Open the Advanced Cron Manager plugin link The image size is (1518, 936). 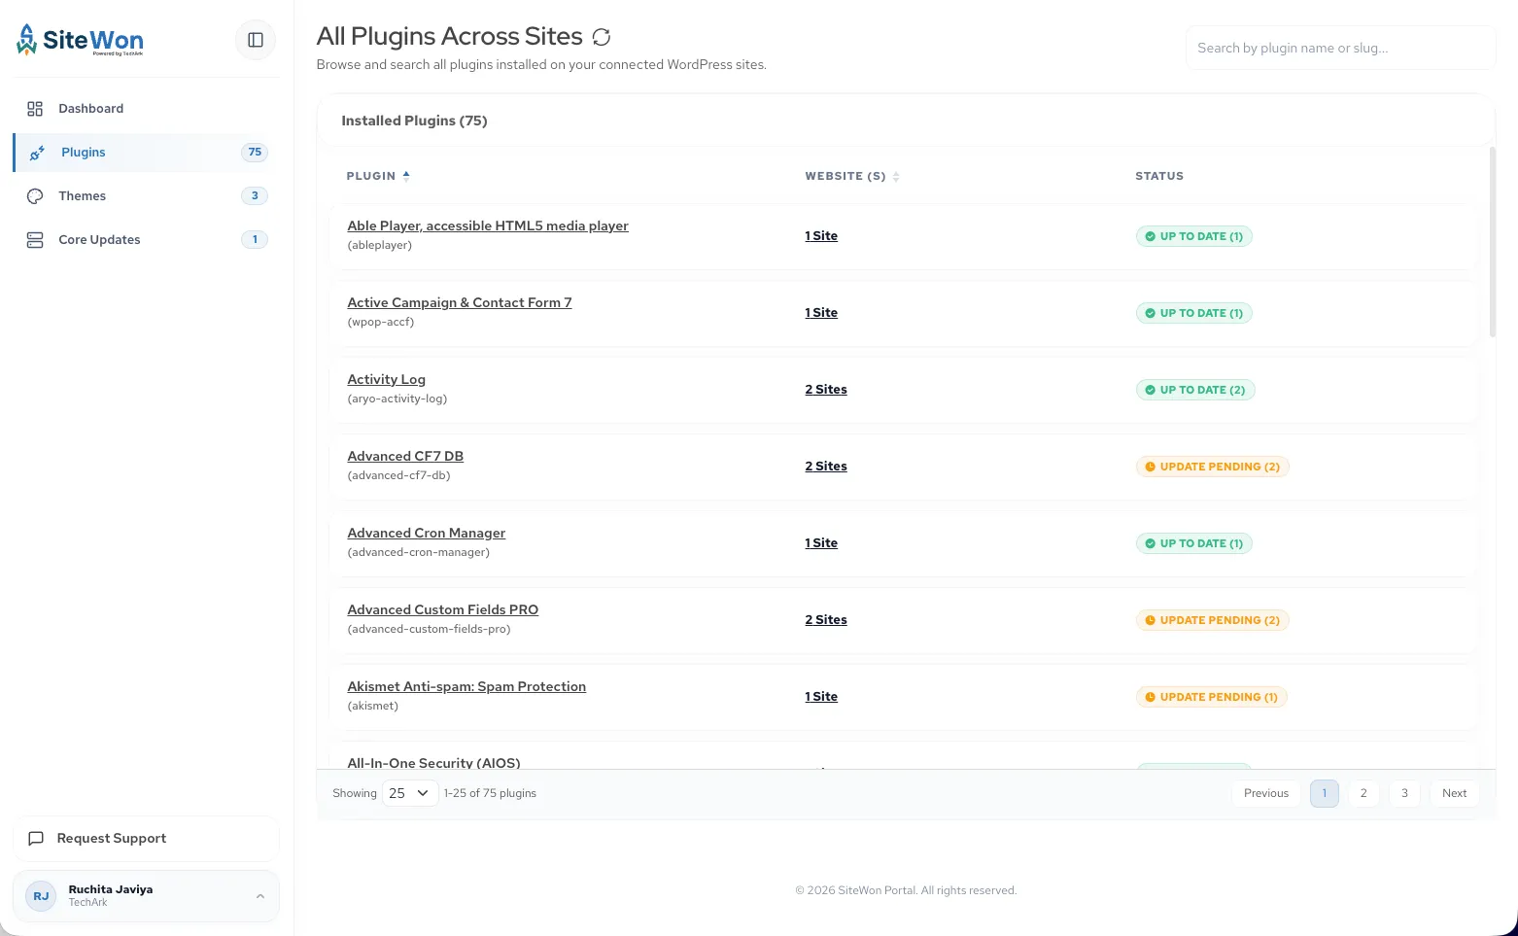coord(427,533)
